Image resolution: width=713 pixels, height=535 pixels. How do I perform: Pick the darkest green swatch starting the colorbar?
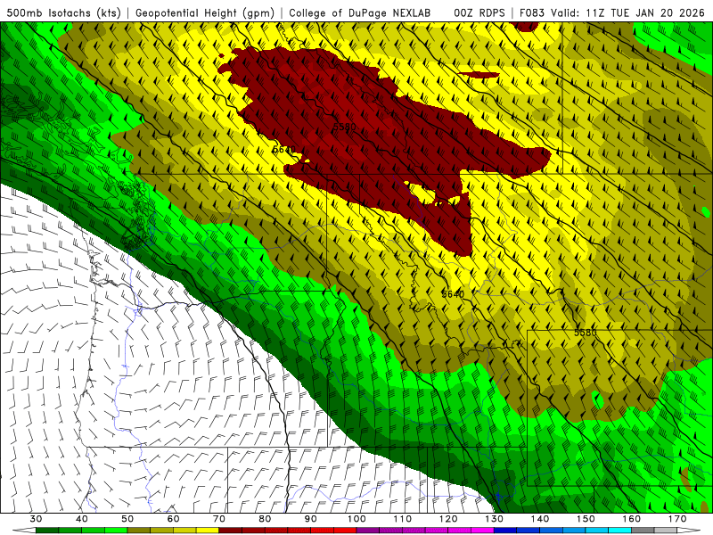pyautogui.click(x=47, y=531)
